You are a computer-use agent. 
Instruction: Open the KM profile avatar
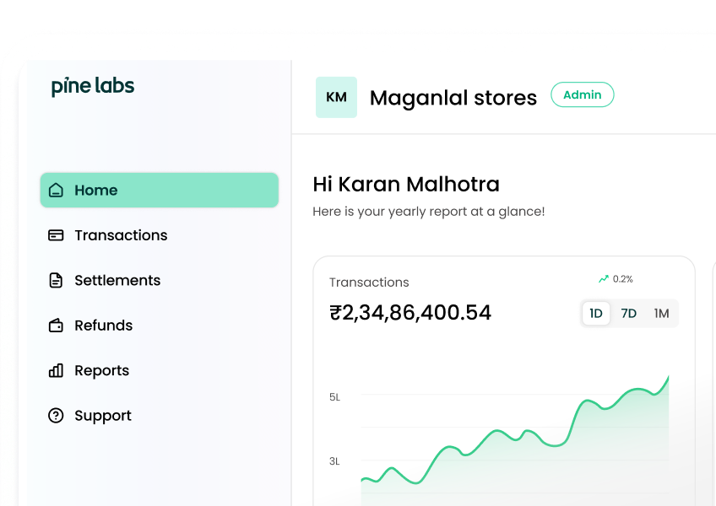(x=336, y=97)
